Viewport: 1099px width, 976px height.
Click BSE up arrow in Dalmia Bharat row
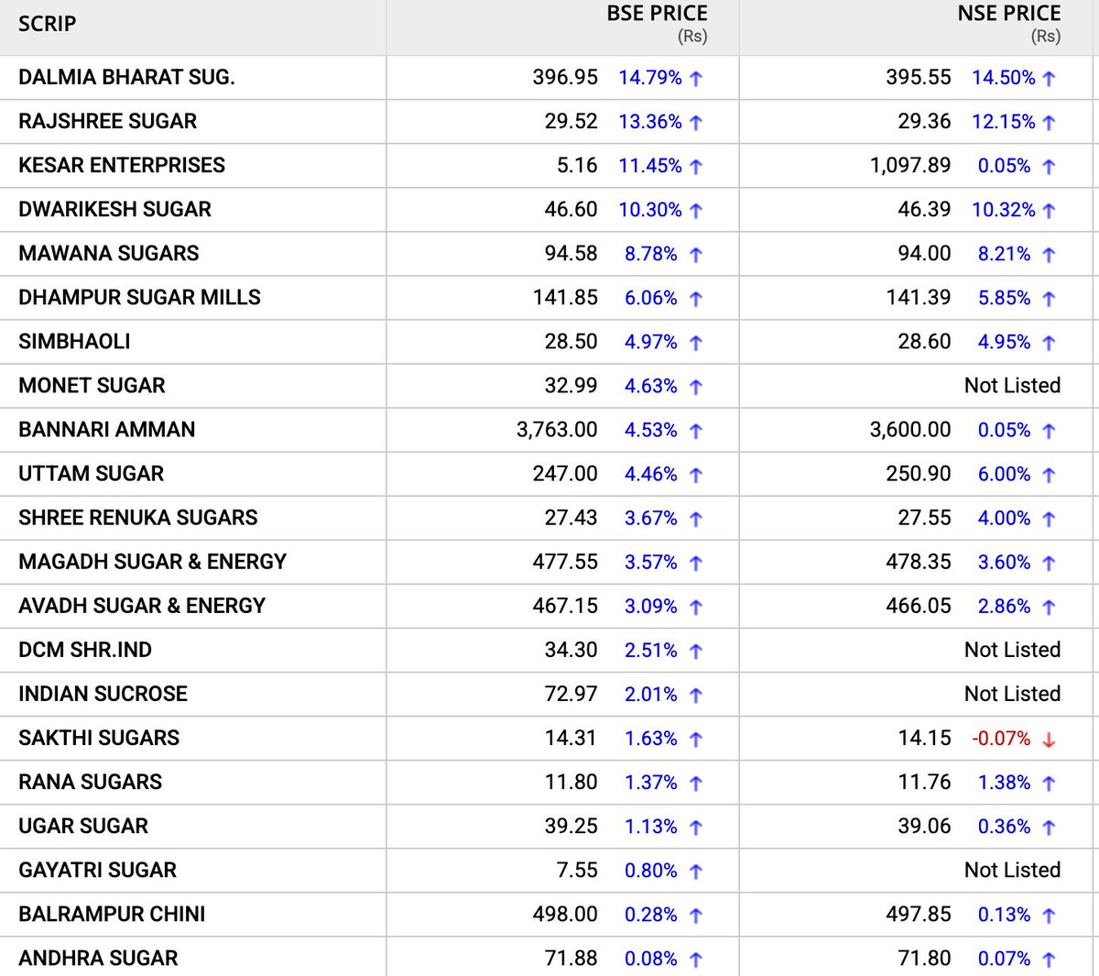coord(695,79)
